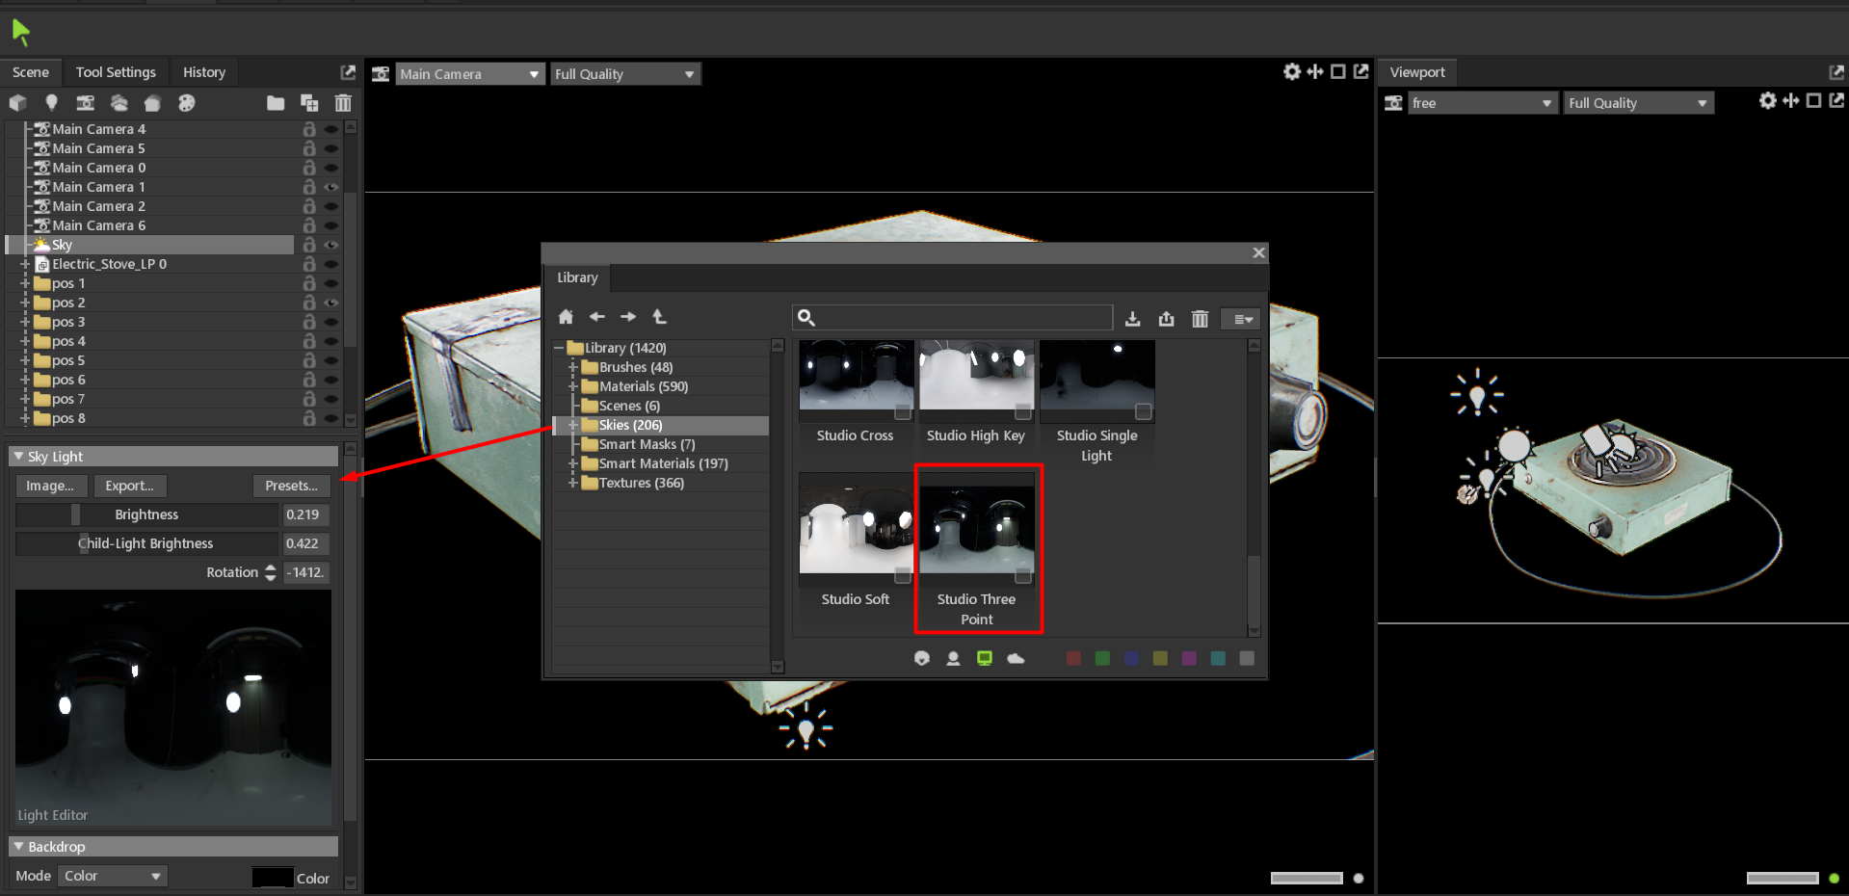Click the Image... button in Sky Light
This screenshot has width=1849, height=896.
[x=50, y=486]
